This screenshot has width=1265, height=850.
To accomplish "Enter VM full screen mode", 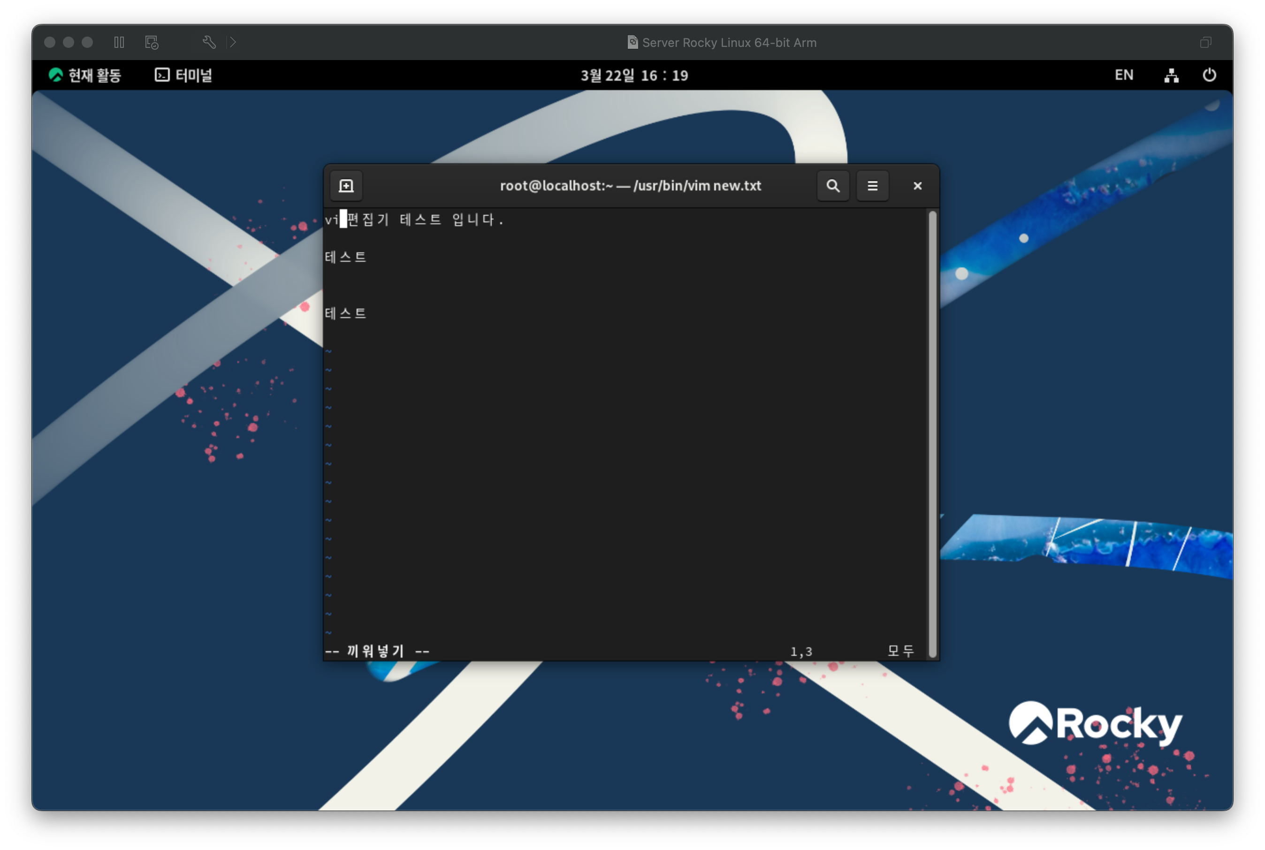I will tap(1205, 42).
